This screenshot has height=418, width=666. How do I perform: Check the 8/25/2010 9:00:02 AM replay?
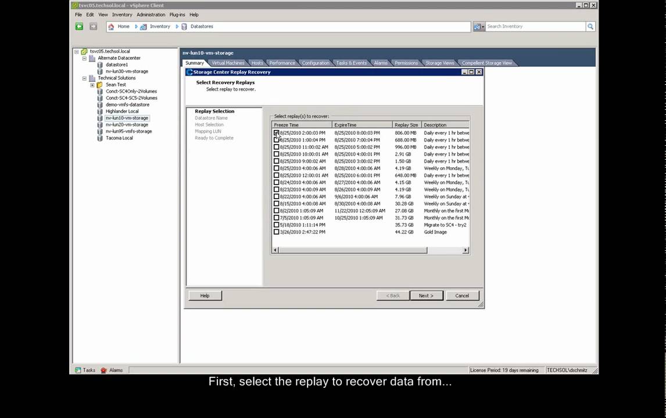pyautogui.click(x=277, y=161)
